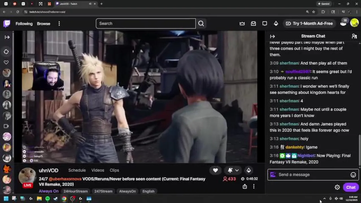Image resolution: width=361 pixels, height=203 pixels.
Task: Open the channel Clips tab
Action: [x=114, y=170]
